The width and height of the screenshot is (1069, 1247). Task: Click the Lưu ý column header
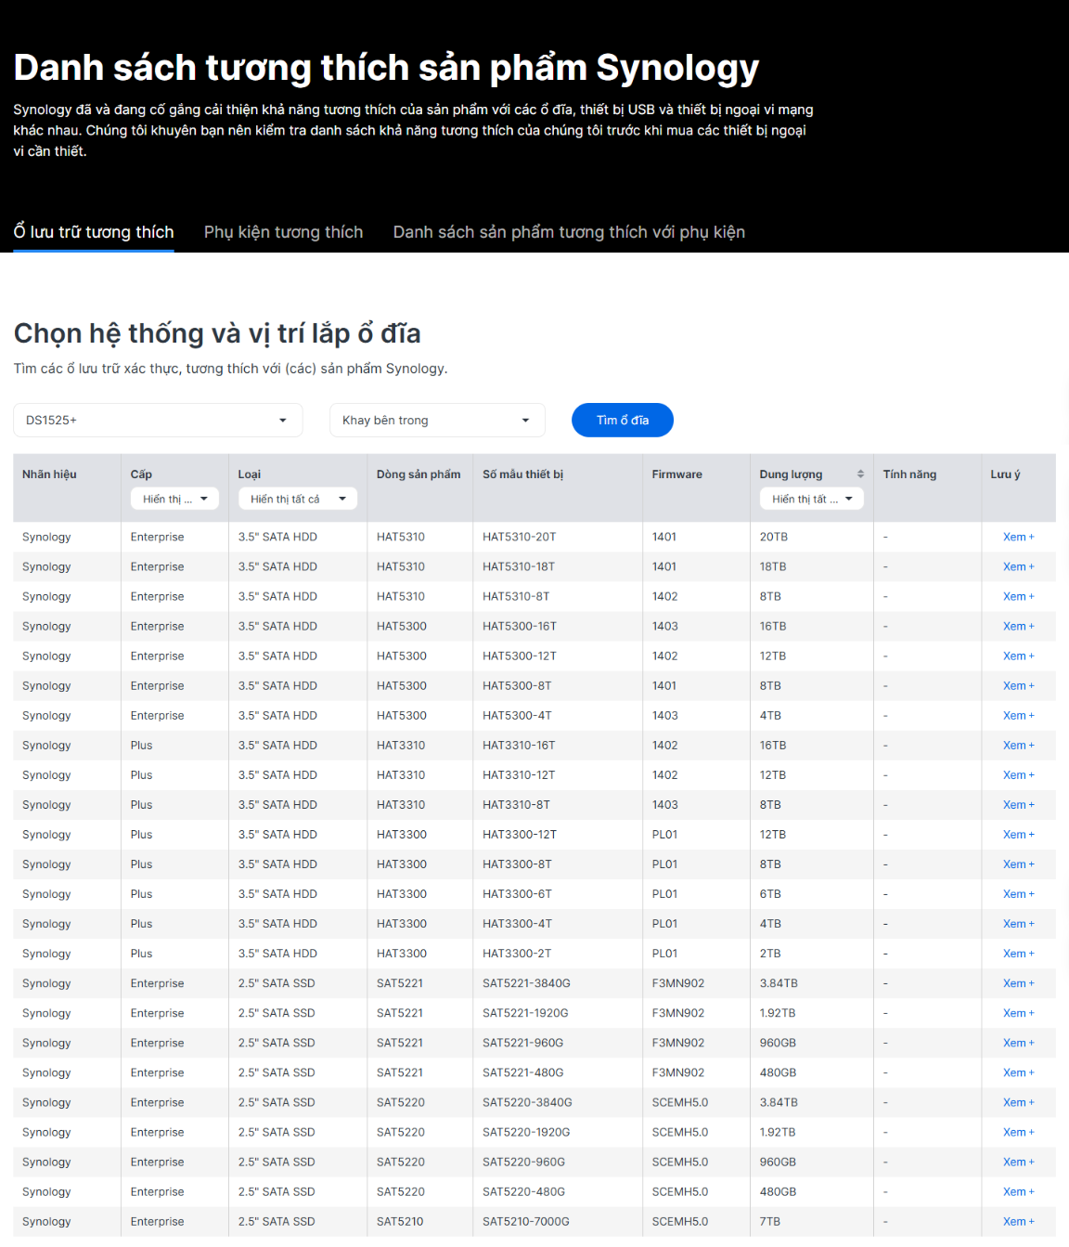pyautogui.click(x=1005, y=474)
